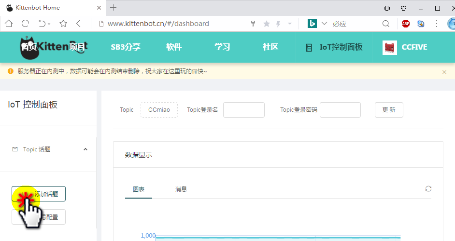Screen dimensions: 455x241
Task: Open a new tab with plus icon
Action: [x=114, y=8]
